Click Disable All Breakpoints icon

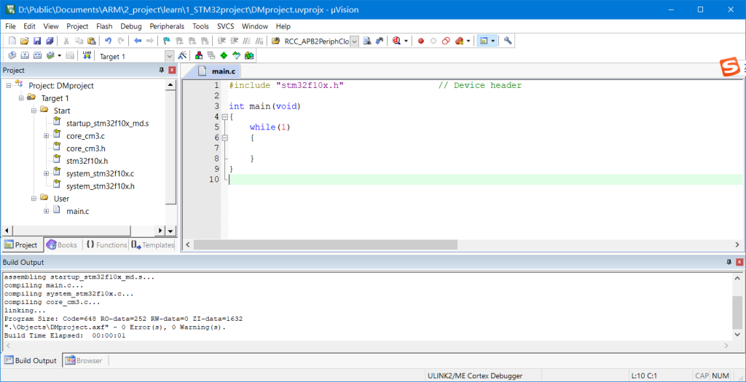tap(446, 41)
